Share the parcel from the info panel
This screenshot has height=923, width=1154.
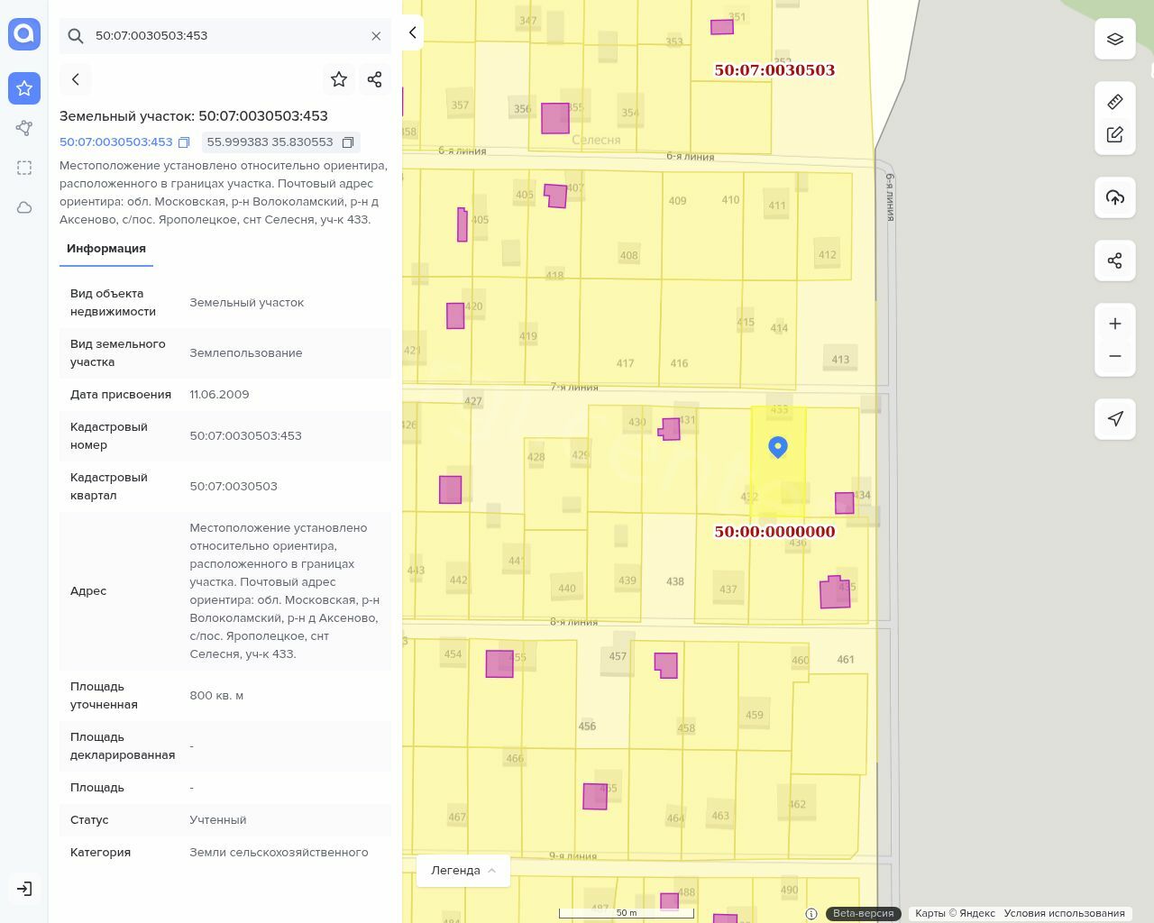pos(375,79)
